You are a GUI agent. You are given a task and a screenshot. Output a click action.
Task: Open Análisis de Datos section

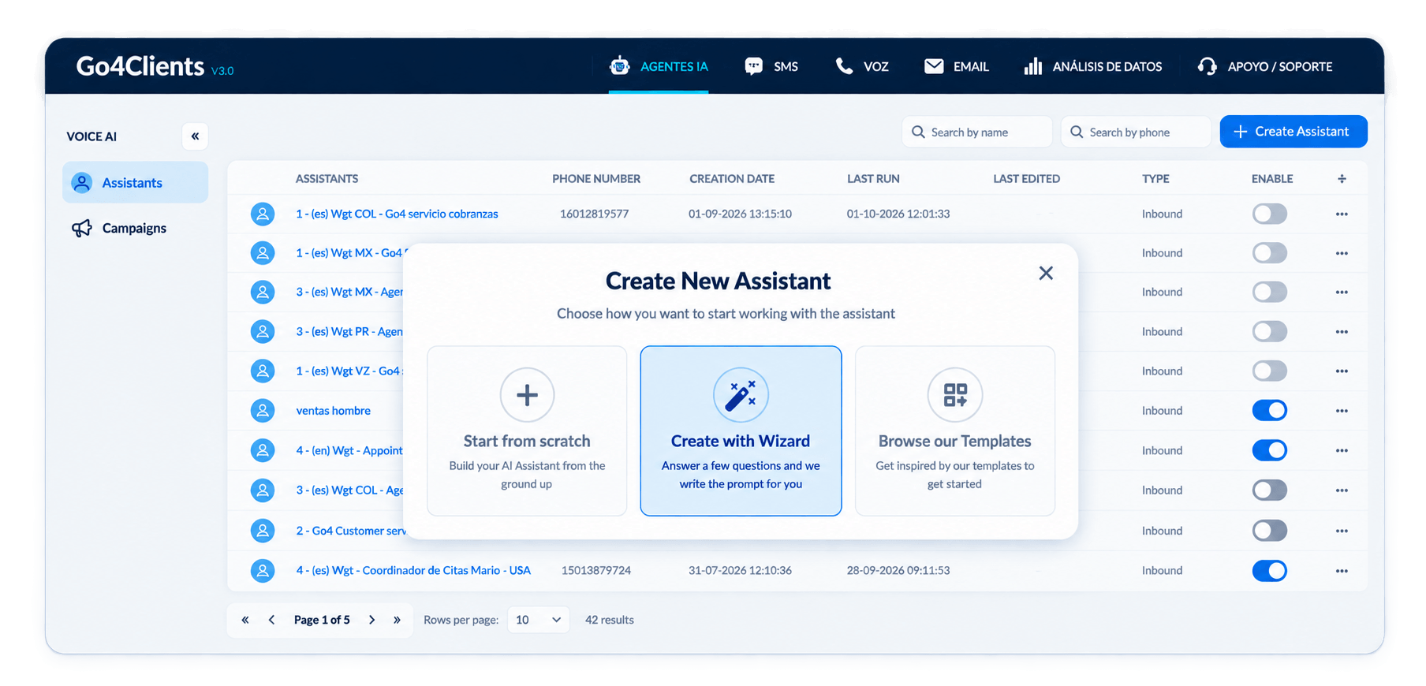pos(1092,66)
